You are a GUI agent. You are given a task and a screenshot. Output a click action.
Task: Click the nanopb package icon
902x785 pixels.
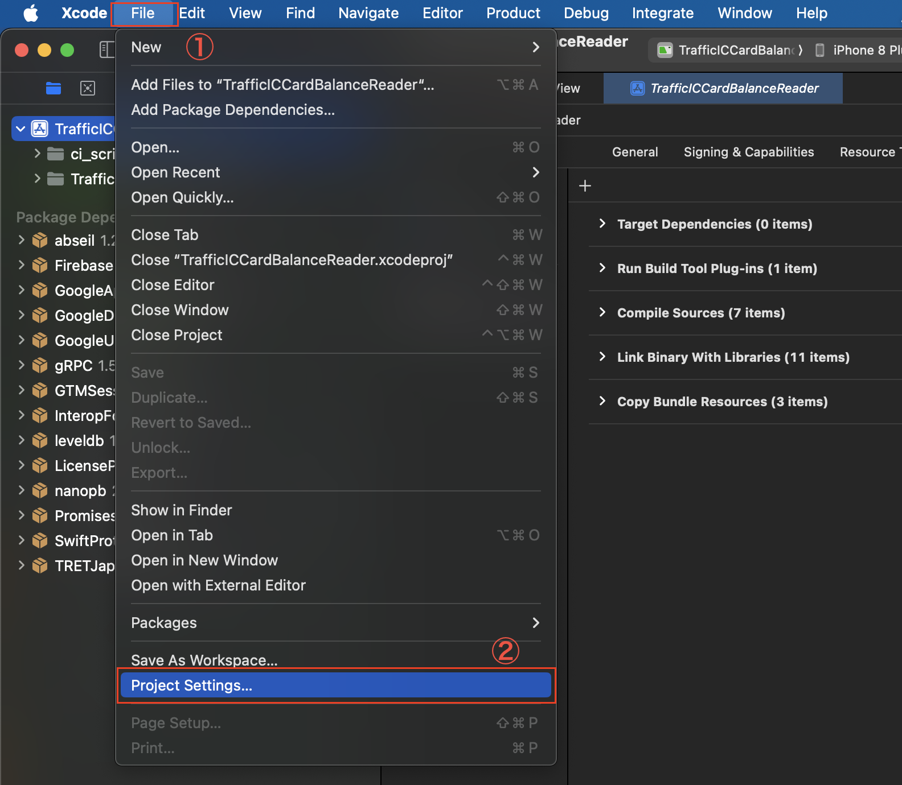click(x=40, y=491)
